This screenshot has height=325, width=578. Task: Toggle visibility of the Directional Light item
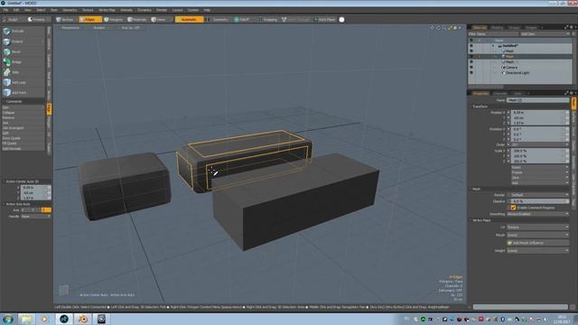coord(471,73)
